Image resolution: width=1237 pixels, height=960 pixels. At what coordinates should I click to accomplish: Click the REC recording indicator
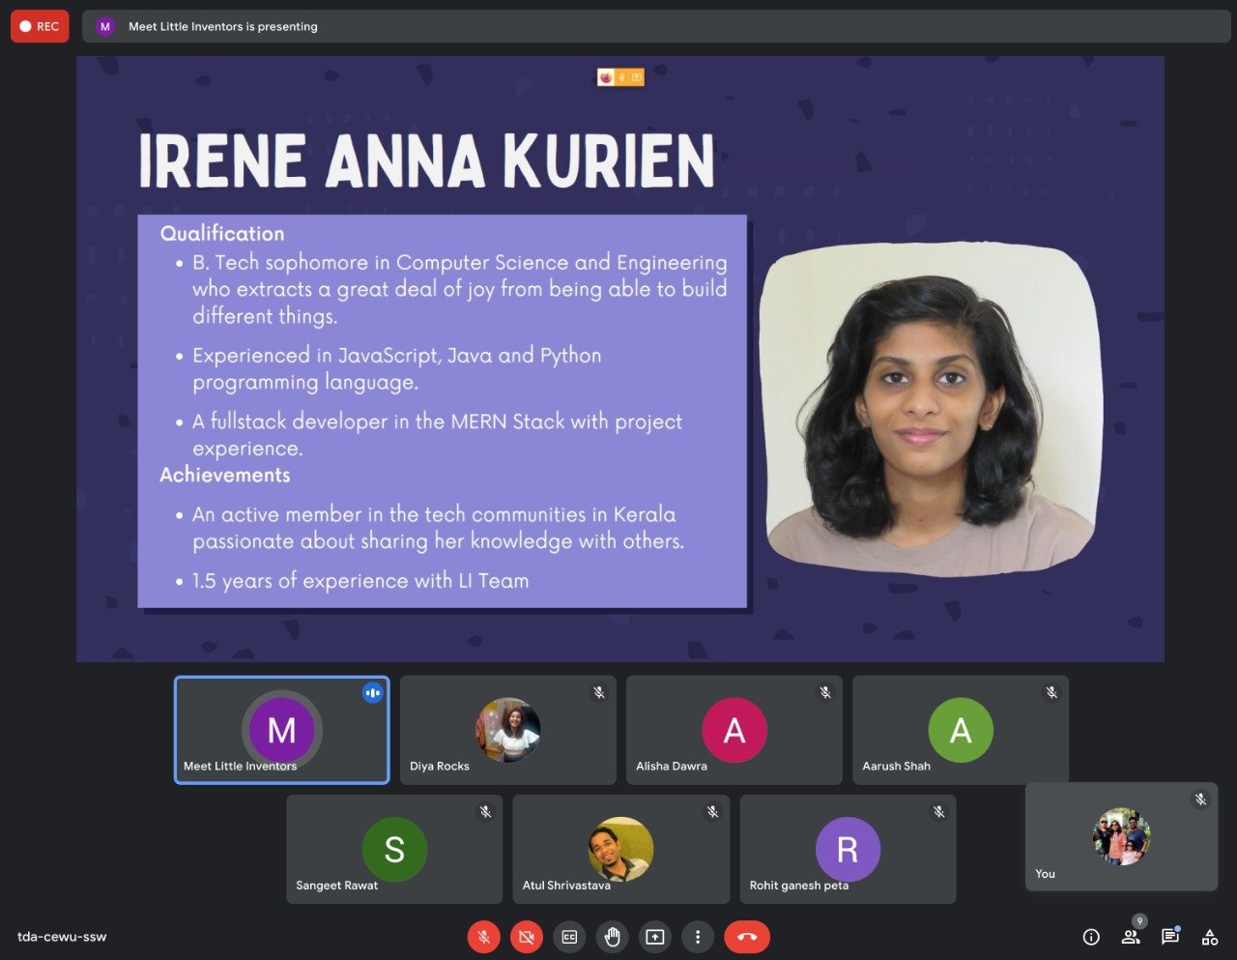(40, 26)
